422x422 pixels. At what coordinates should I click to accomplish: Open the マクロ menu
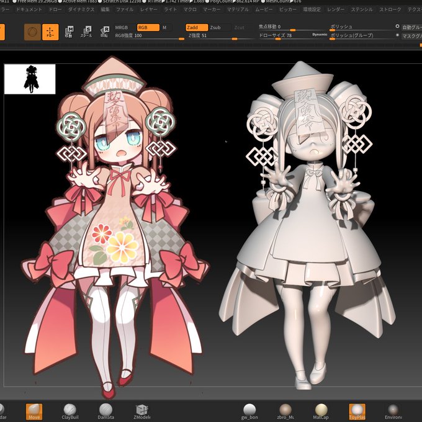[x=190, y=9]
